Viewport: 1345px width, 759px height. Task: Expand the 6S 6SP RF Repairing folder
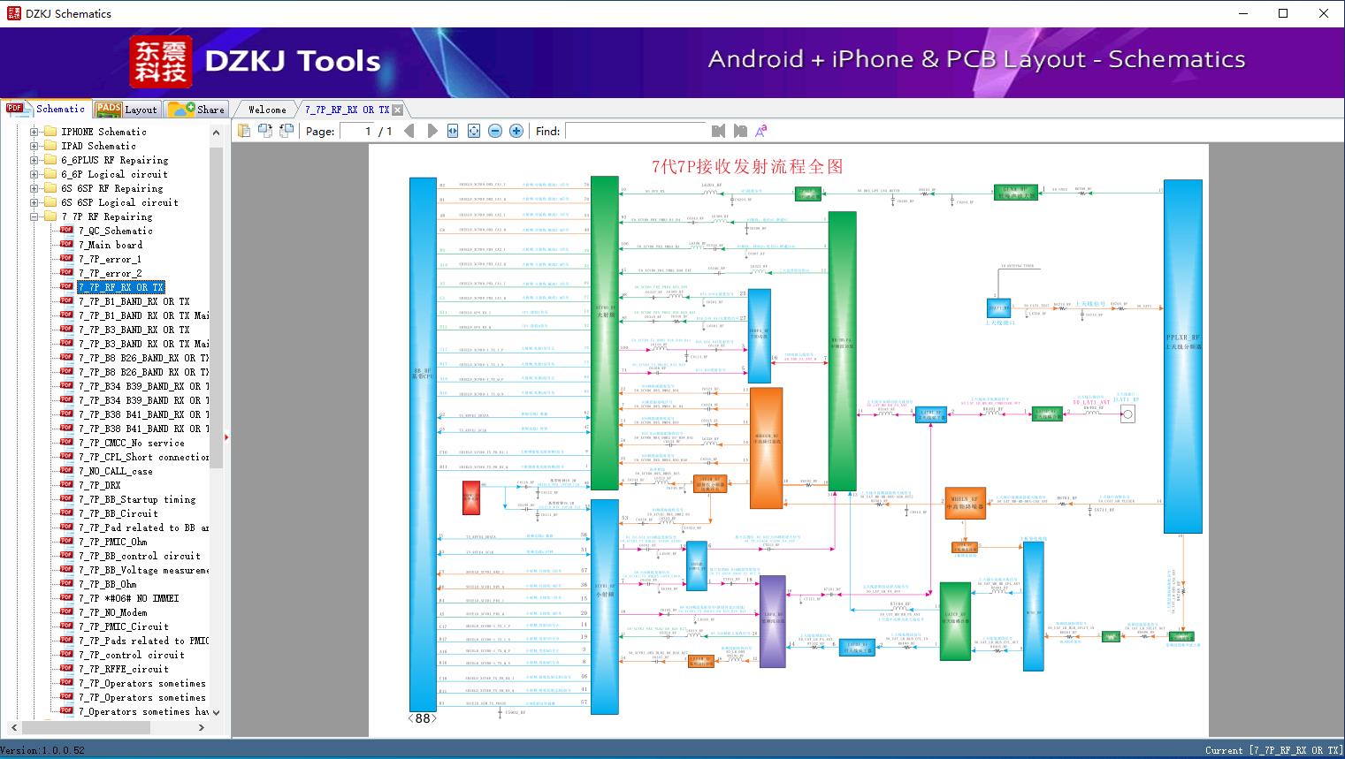34,188
